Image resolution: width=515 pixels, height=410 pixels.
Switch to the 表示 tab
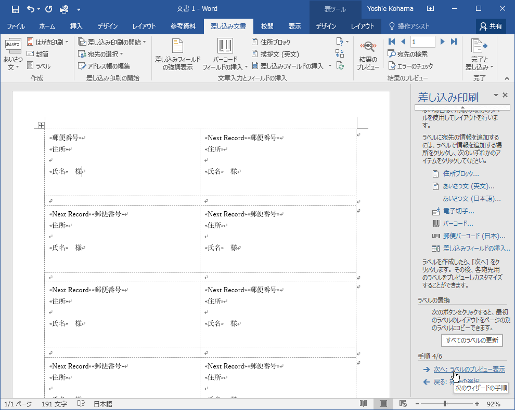(294, 26)
